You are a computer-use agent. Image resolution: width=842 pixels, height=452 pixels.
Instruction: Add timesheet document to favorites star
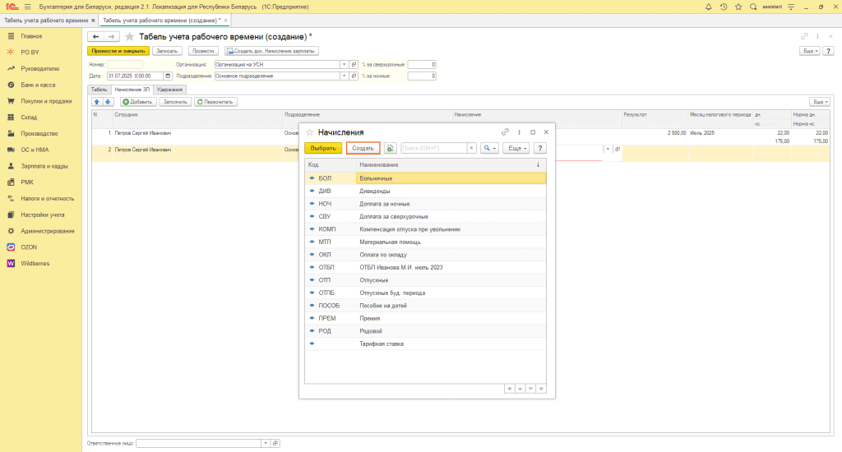(x=129, y=36)
